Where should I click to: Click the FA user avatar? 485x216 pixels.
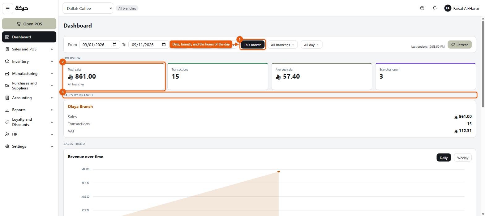pos(448,8)
